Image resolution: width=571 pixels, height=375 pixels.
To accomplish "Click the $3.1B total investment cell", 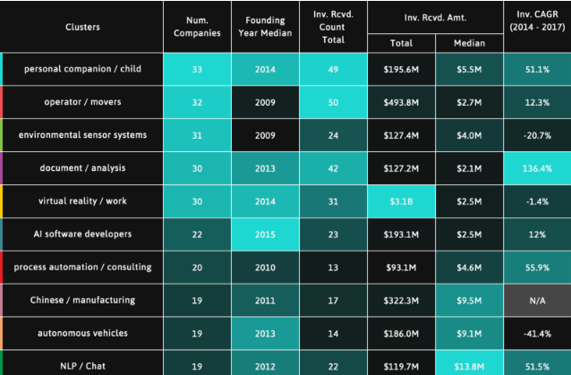I will coord(401,201).
